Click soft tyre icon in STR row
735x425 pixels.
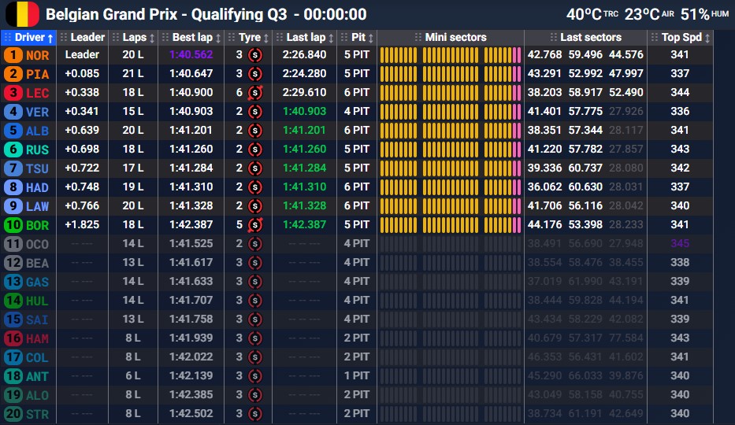tap(255, 414)
